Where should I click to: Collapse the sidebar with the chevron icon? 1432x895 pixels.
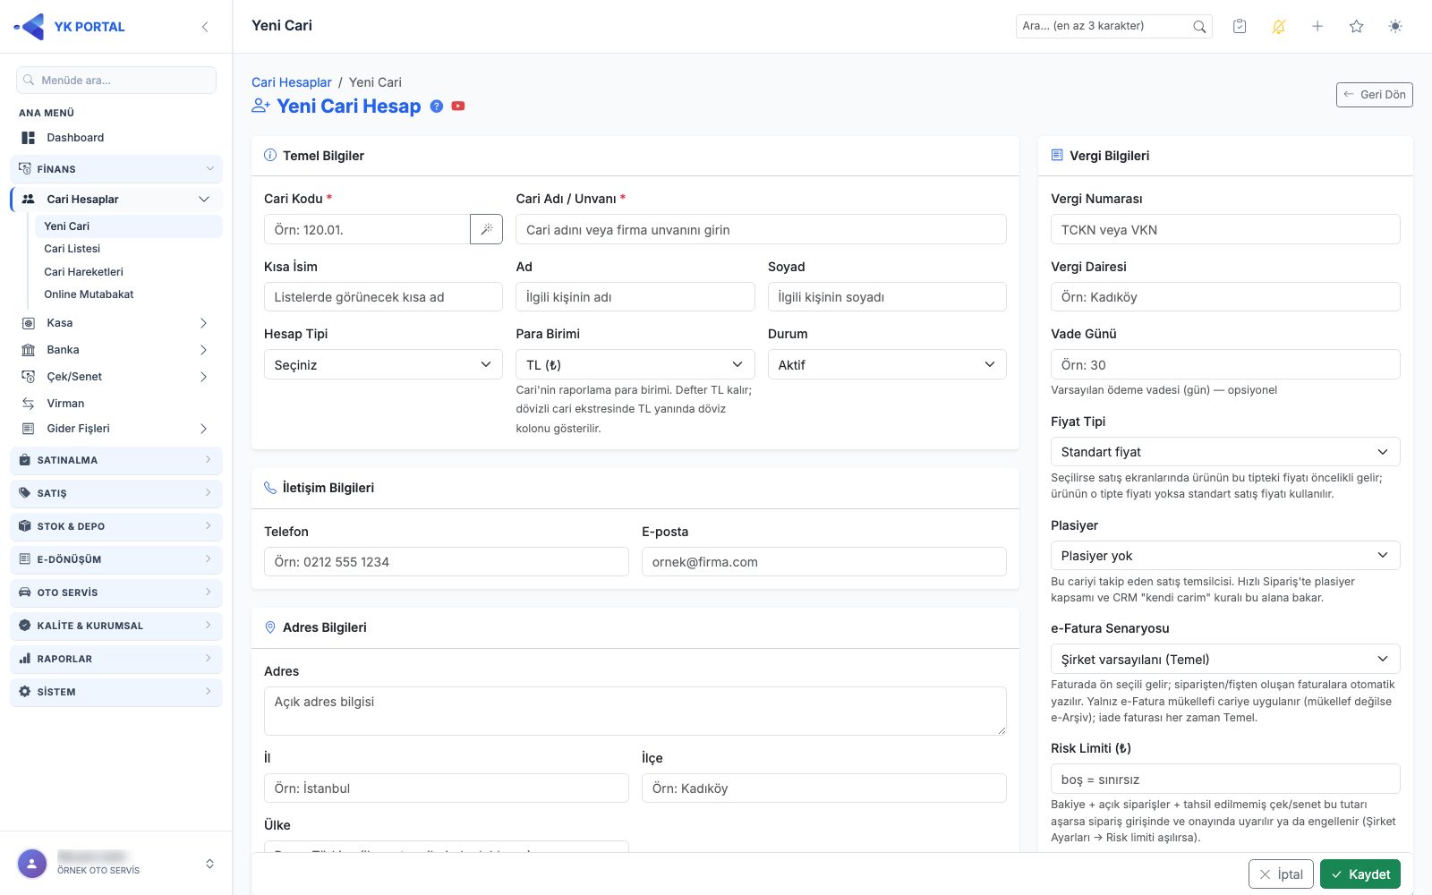click(205, 27)
